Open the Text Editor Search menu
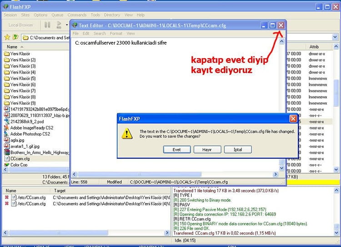This screenshot has height=247, width=341. (100, 33)
